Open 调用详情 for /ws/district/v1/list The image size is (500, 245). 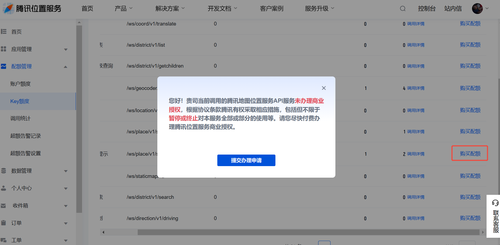point(416,45)
